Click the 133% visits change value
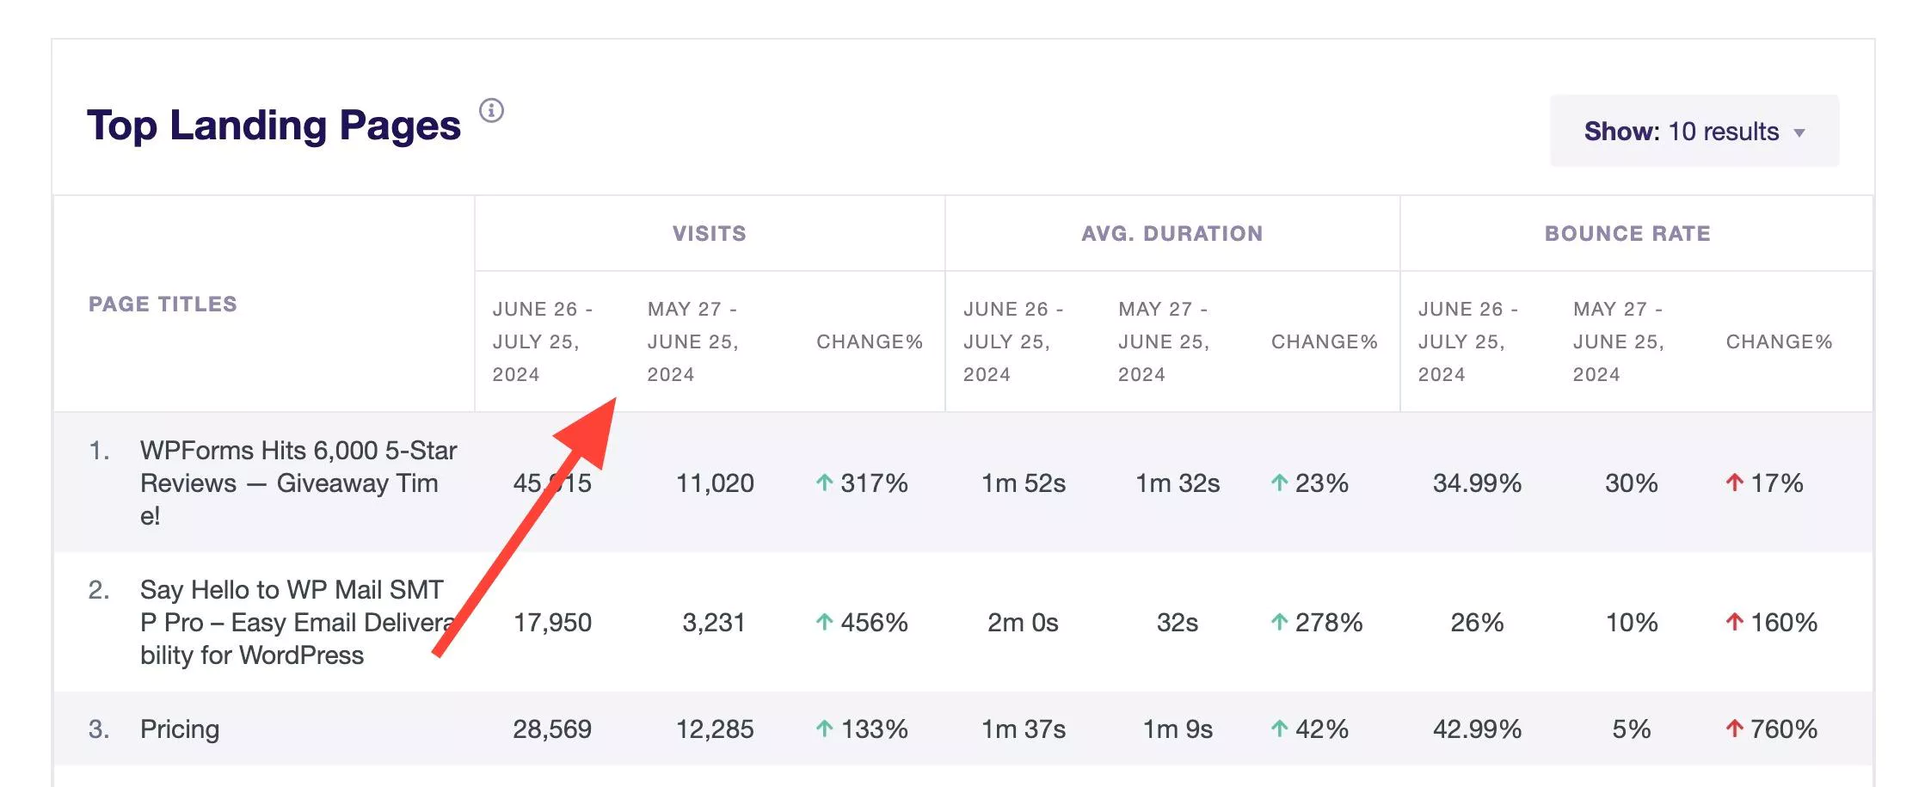This screenshot has height=787, width=1931. [874, 729]
